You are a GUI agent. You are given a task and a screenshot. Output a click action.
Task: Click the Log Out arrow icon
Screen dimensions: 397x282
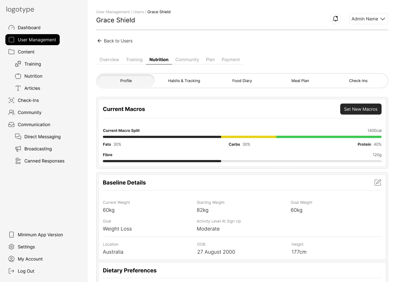pyautogui.click(x=11, y=271)
